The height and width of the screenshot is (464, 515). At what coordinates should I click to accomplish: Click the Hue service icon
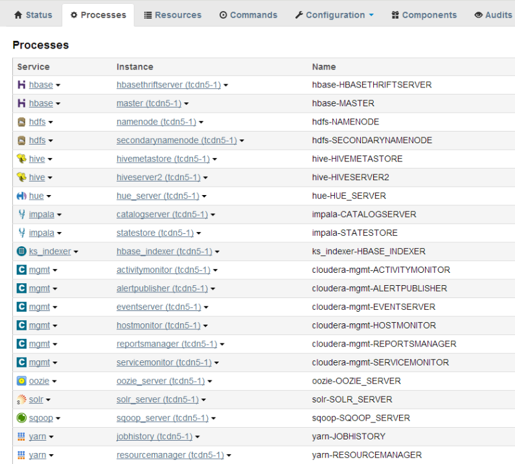click(21, 196)
